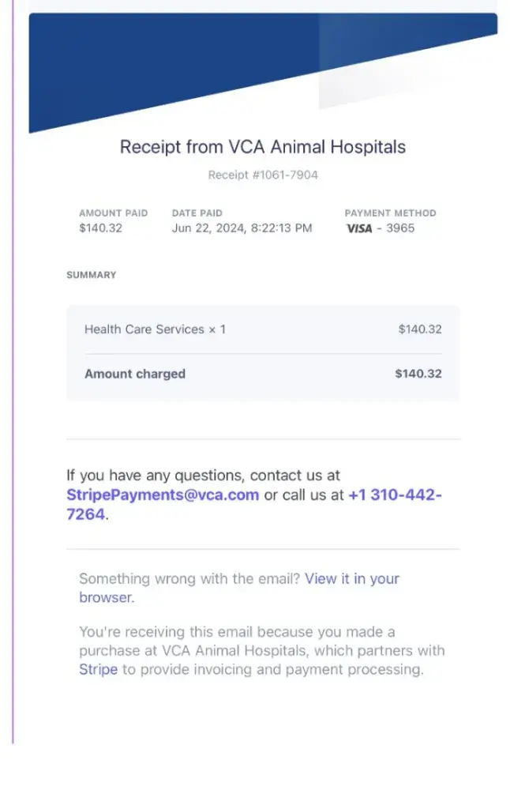Click the blue receipt header banner

pyautogui.click(x=174, y=63)
